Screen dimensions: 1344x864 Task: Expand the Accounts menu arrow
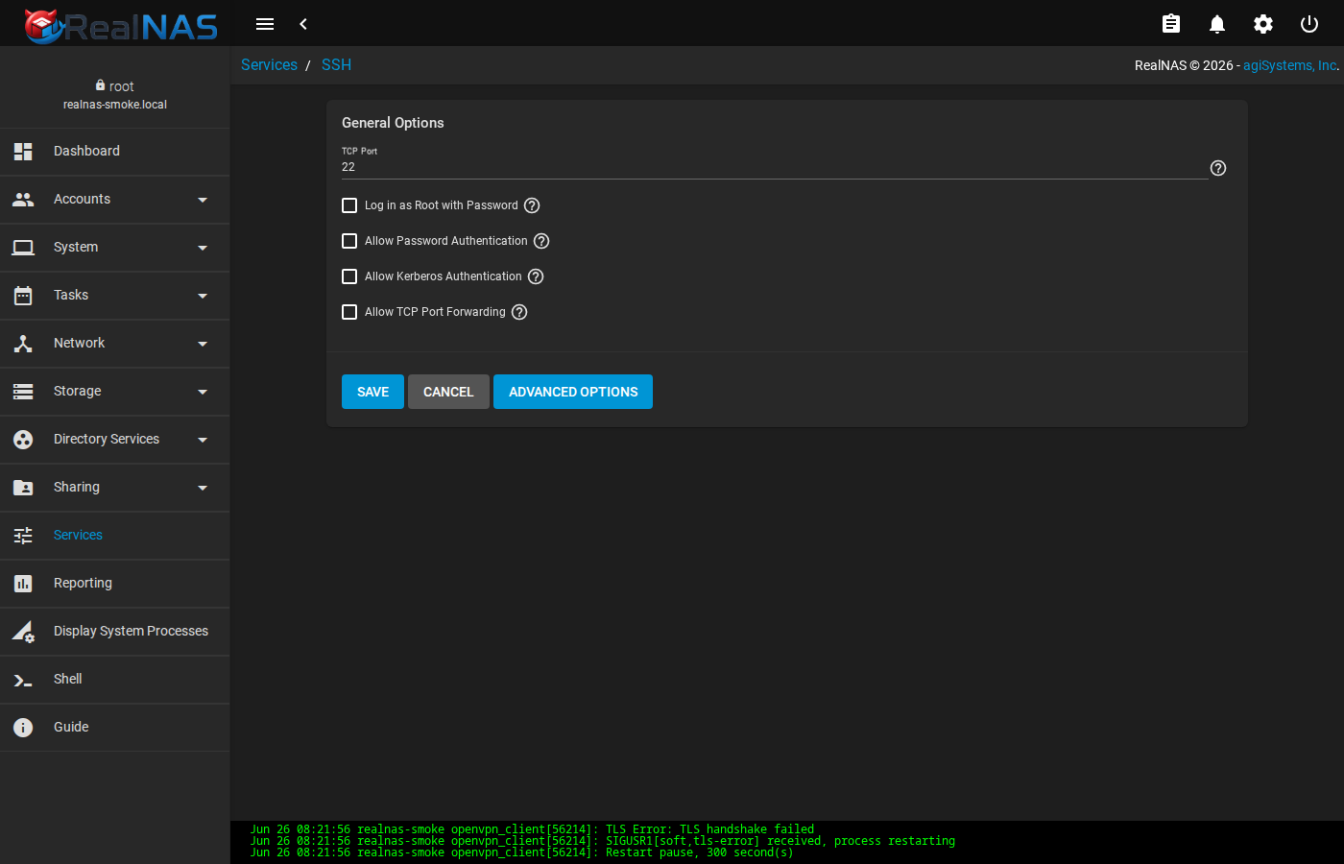(x=203, y=200)
